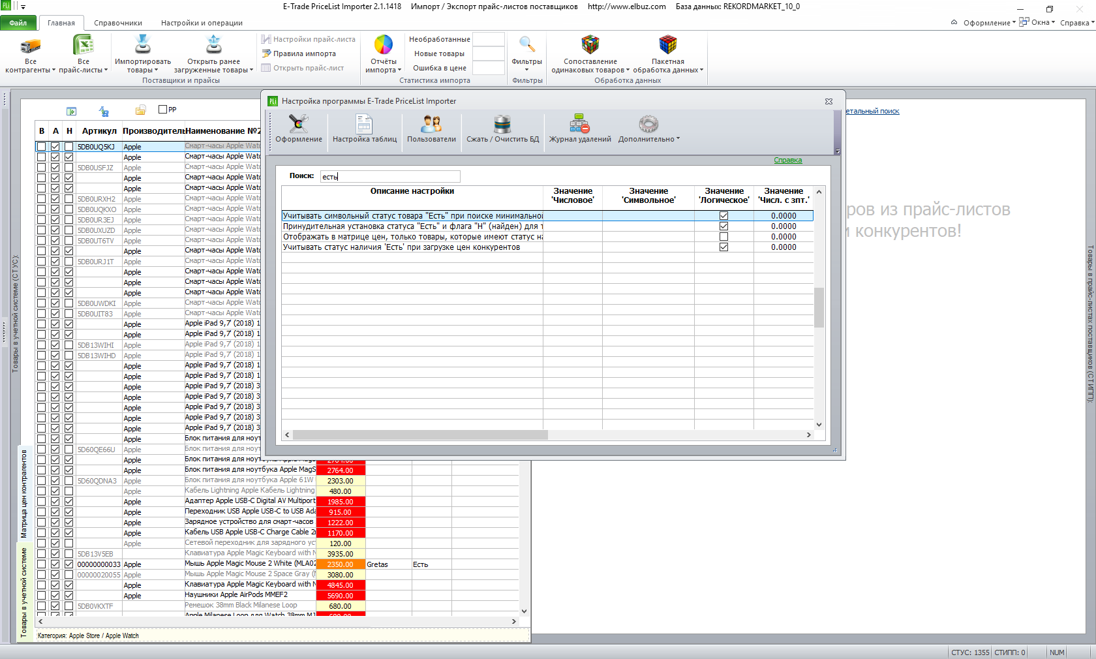Toggle B checkbox in row 5DB0UQ5KJ
This screenshot has width=1096, height=659.
pos(42,147)
